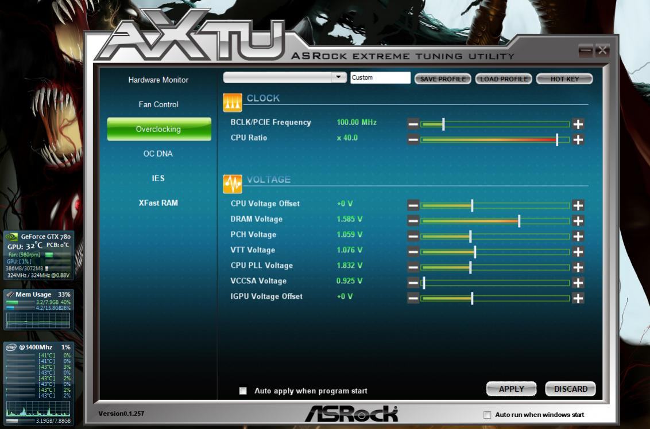Click the DRAM Voltage slider handle
Image resolution: width=650 pixels, height=429 pixels.
click(519, 221)
